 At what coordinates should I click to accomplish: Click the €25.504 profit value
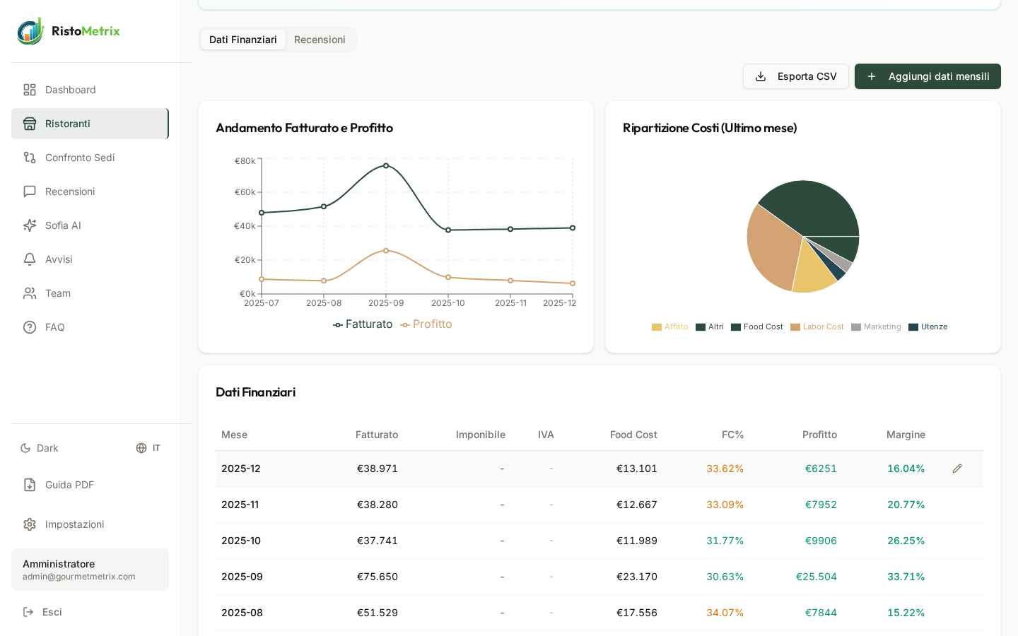pyautogui.click(x=817, y=577)
